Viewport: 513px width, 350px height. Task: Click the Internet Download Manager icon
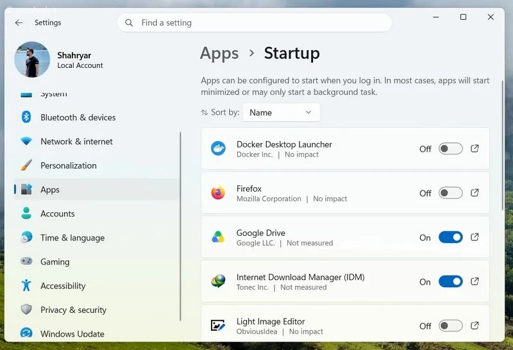click(218, 281)
